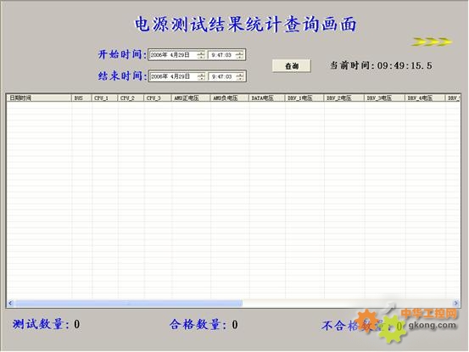Viewport: 469px width, 352px height.
Task: Click the right scroll arrow of the table
Action: [456, 303]
